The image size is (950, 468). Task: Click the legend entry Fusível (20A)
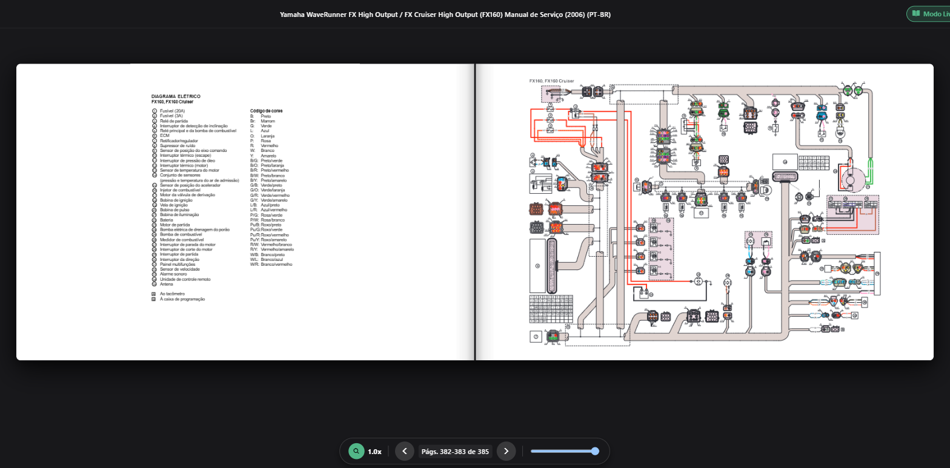click(x=173, y=111)
